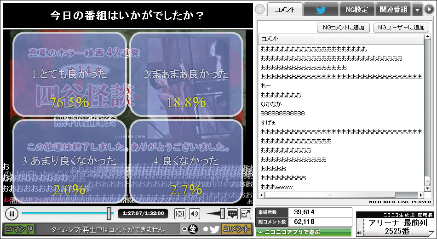This screenshot has height=239, width=437.
Task: Expand the tab dropdown arrow
Action: (x=417, y=10)
